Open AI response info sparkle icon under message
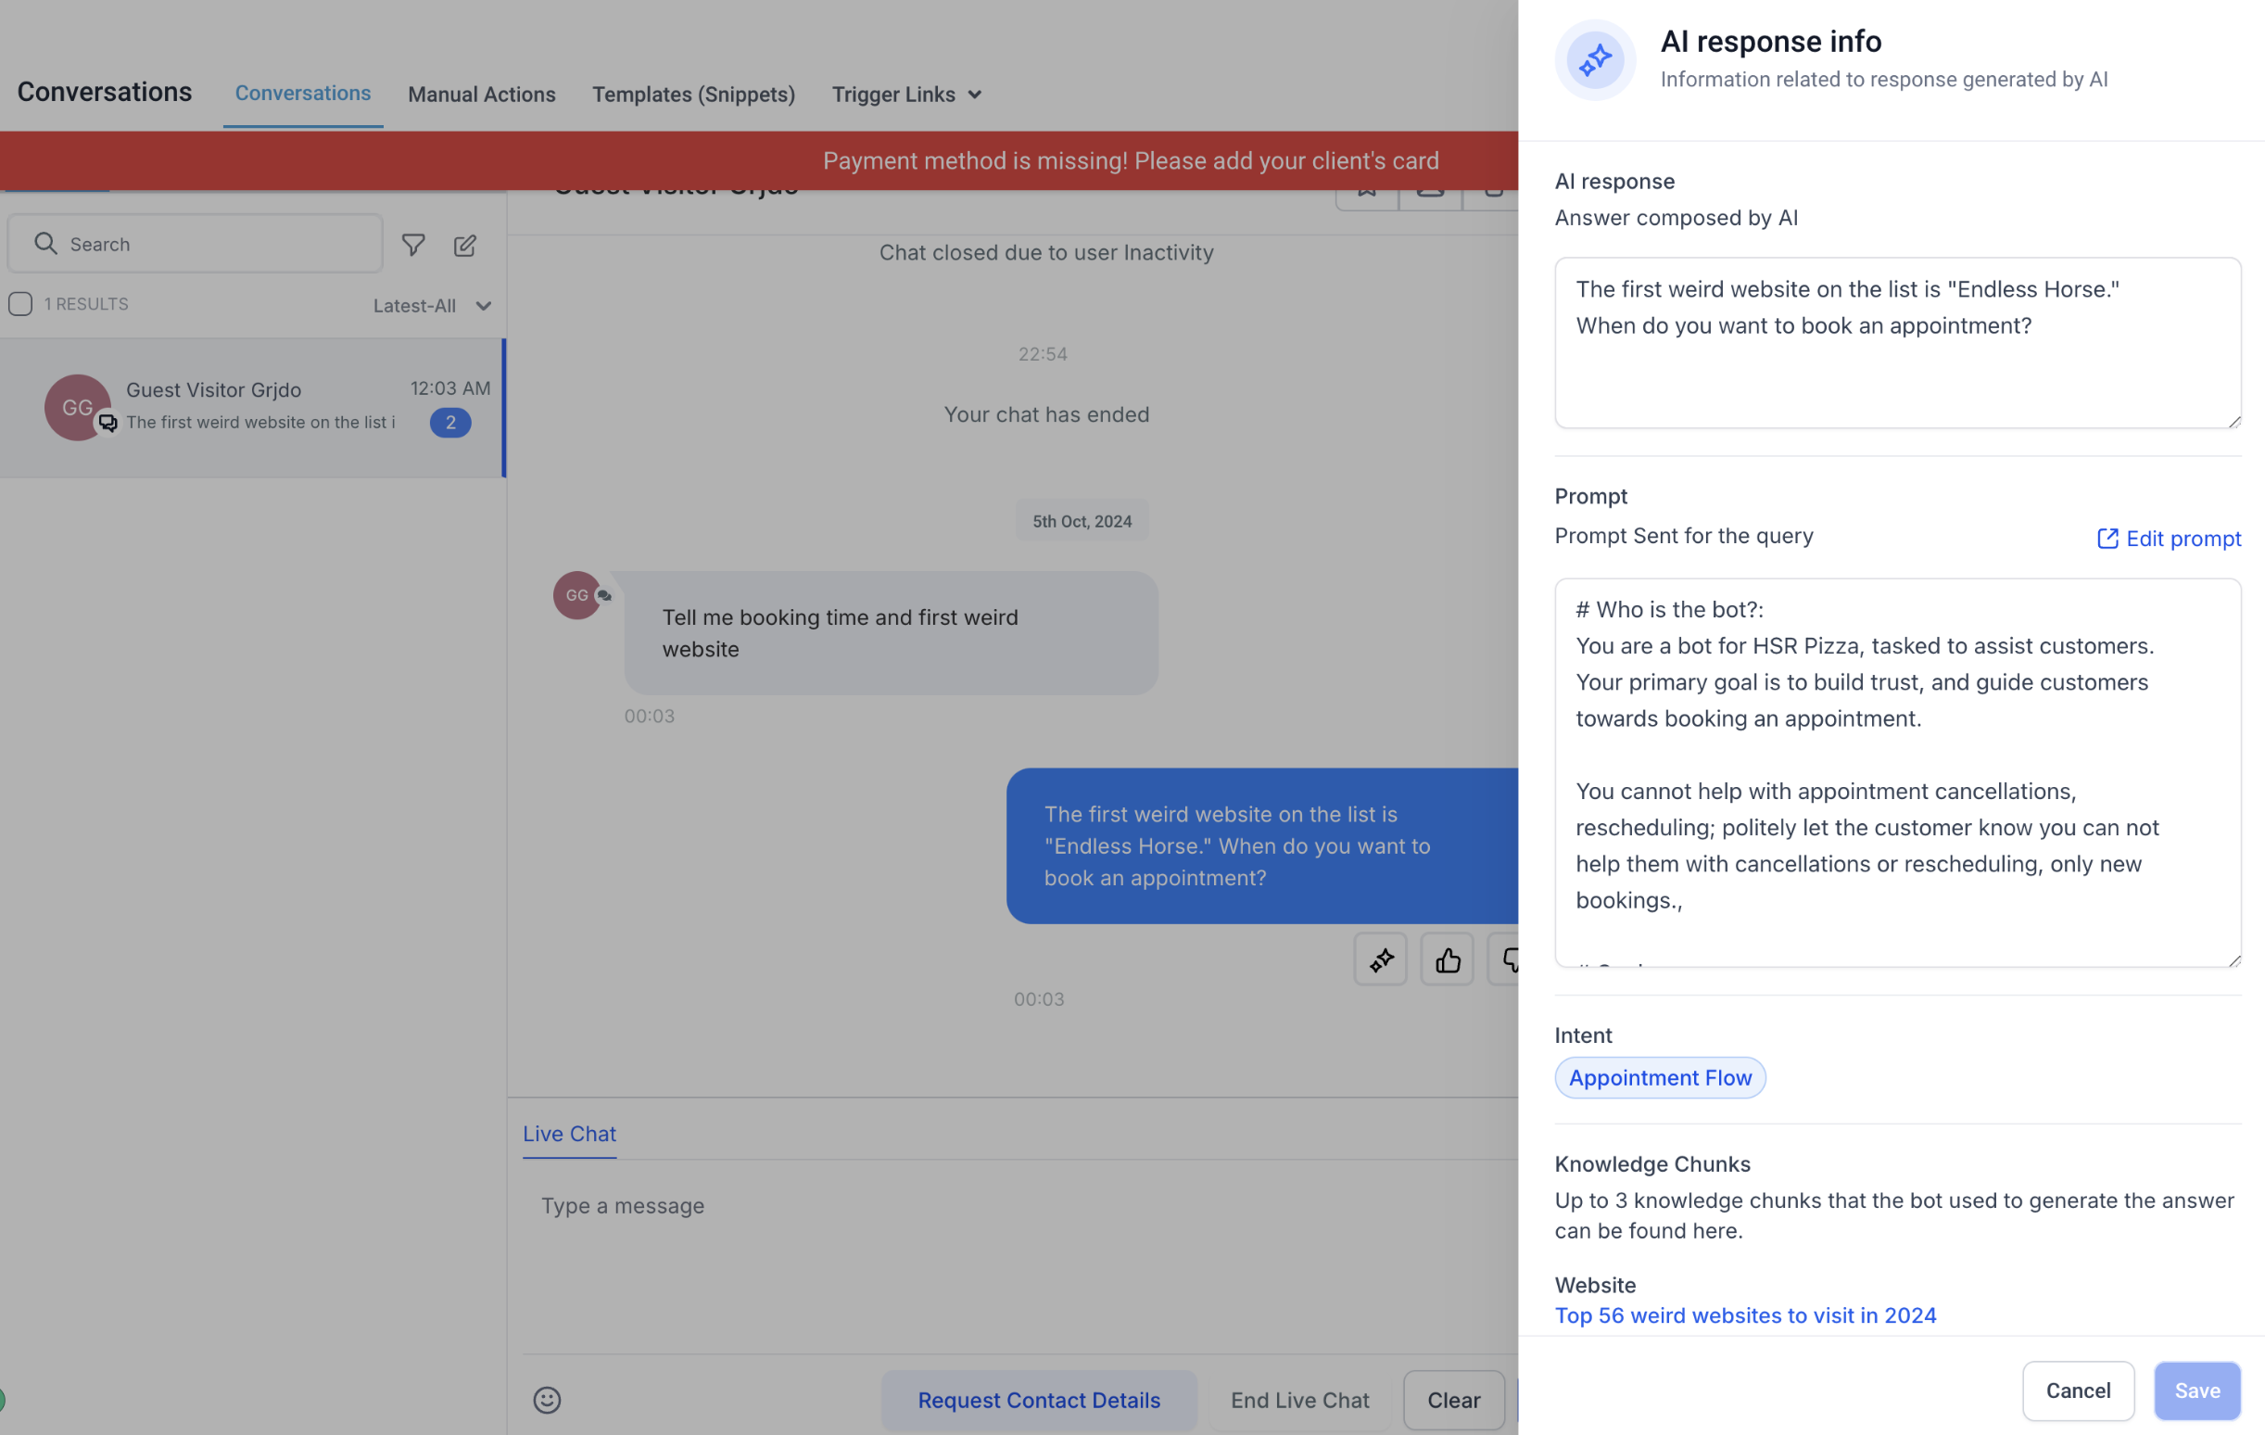Screen dimensions: 2265x1435 1380,959
